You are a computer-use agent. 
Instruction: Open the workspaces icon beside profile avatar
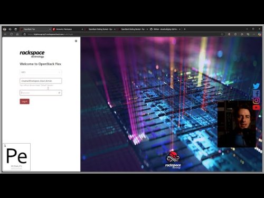click(10, 29)
